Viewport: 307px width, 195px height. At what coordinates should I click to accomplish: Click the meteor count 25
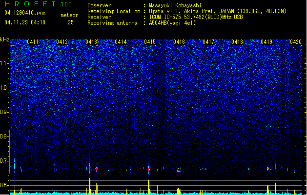point(71,22)
